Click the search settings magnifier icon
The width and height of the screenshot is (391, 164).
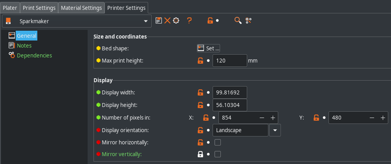(238, 20)
